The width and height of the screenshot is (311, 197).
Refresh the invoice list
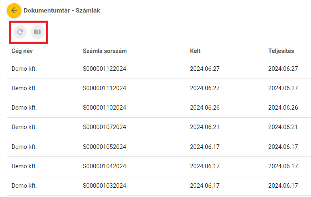pos(20,32)
